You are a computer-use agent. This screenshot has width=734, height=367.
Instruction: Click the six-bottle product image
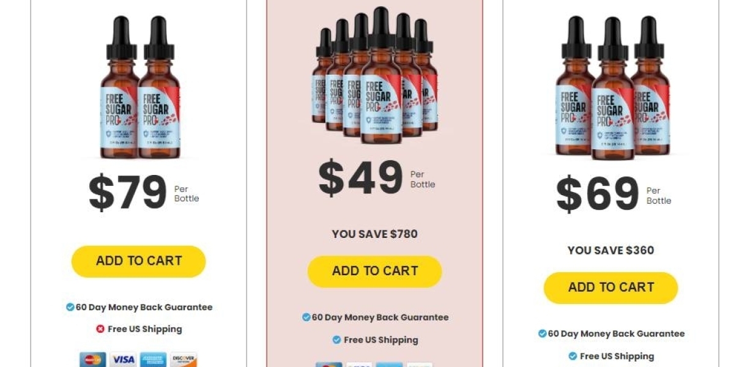click(374, 75)
